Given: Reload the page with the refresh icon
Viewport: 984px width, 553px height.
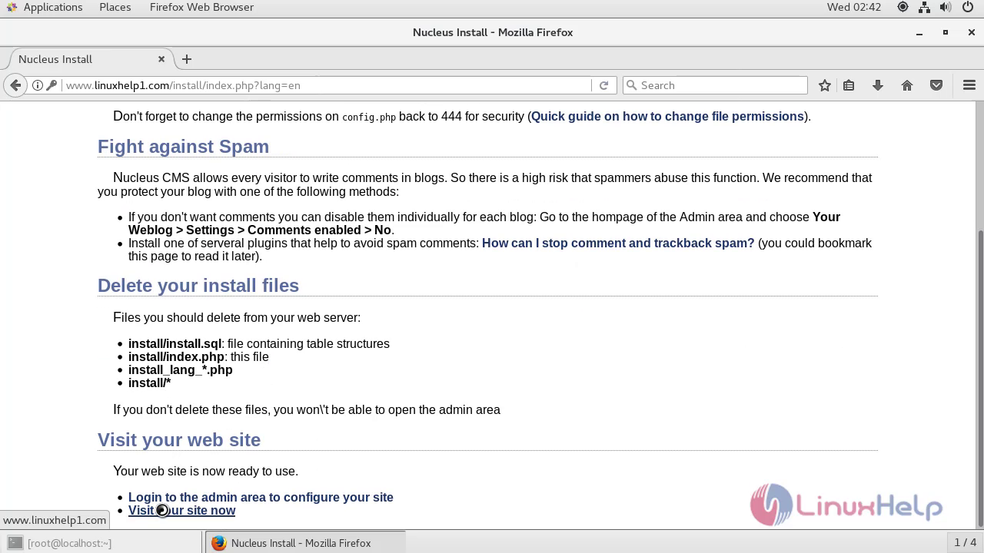Looking at the screenshot, I should tap(603, 85).
